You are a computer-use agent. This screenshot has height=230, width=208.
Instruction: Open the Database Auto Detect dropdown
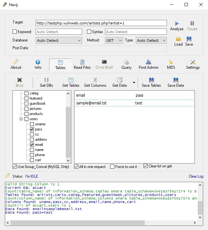click(x=59, y=40)
